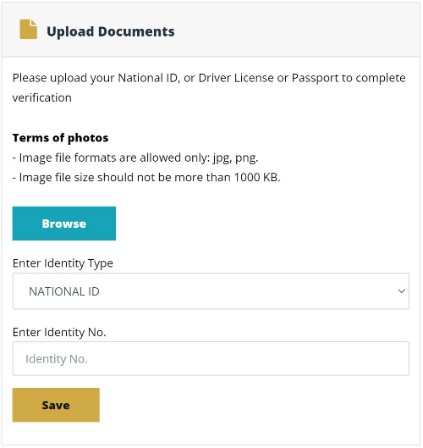Viewport: 423px width, 448px height.
Task: Click the allowed image file formats line
Action: (135, 158)
